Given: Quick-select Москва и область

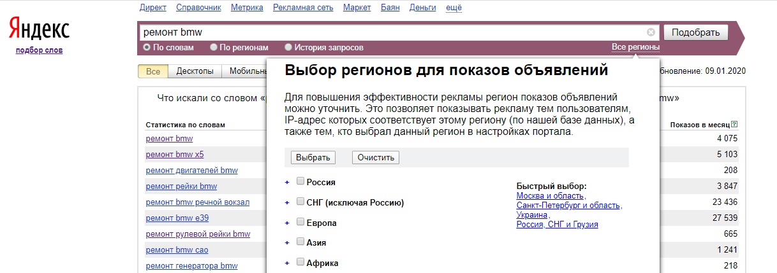Looking at the screenshot, I should coord(551,196).
